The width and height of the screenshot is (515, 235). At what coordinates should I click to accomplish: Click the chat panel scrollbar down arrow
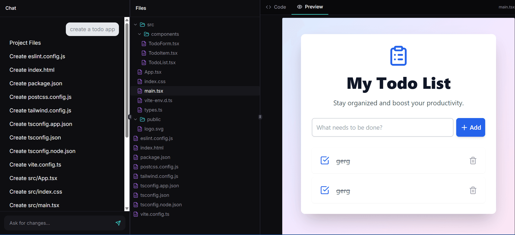[x=127, y=208]
